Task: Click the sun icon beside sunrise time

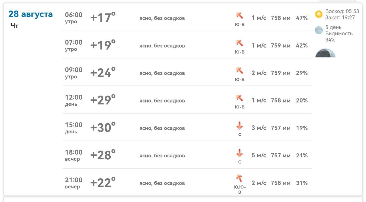Action: (319, 14)
